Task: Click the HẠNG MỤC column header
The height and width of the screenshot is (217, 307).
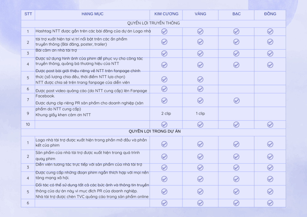Action: tap(92, 14)
